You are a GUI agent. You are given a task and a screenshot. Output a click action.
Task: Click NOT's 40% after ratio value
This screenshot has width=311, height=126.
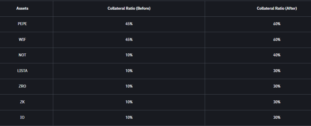pos(277,55)
